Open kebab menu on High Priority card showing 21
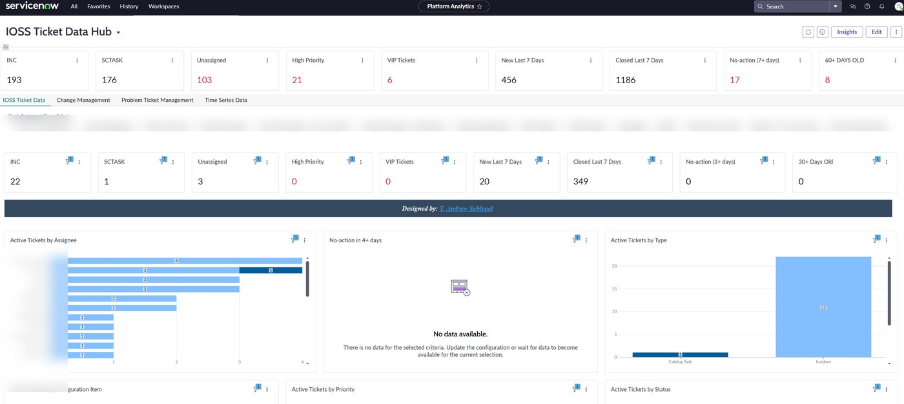This screenshot has width=904, height=404. (x=363, y=61)
